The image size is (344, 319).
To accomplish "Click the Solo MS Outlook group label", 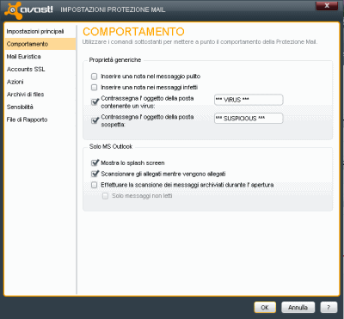I will pyautogui.click(x=111, y=146).
